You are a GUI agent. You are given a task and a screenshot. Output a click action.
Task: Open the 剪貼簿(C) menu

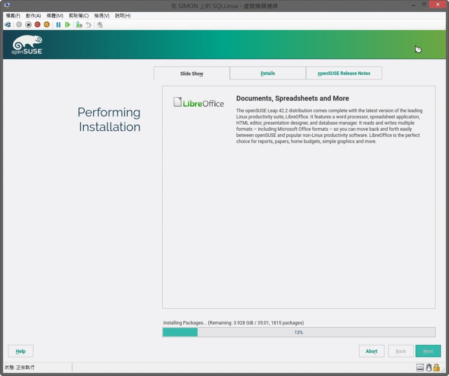click(x=78, y=15)
